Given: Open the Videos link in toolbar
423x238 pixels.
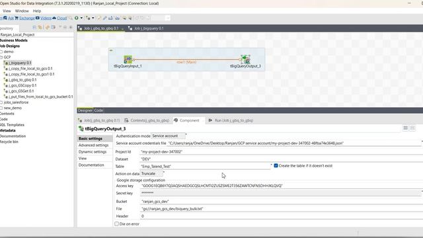Looking at the screenshot, I should (46, 18).
